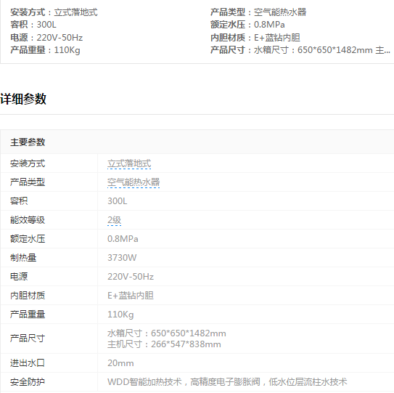The height and width of the screenshot is (393, 394).
Task: Select the 20mm value
Action: [x=120, y=363]
